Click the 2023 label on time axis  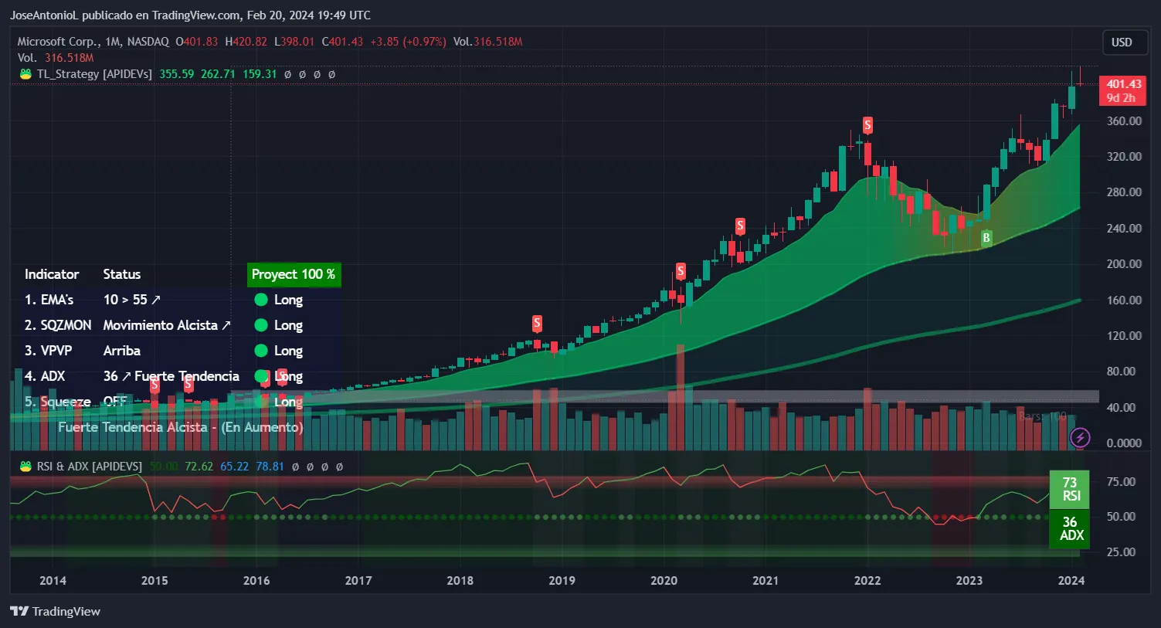coord(969,580)
